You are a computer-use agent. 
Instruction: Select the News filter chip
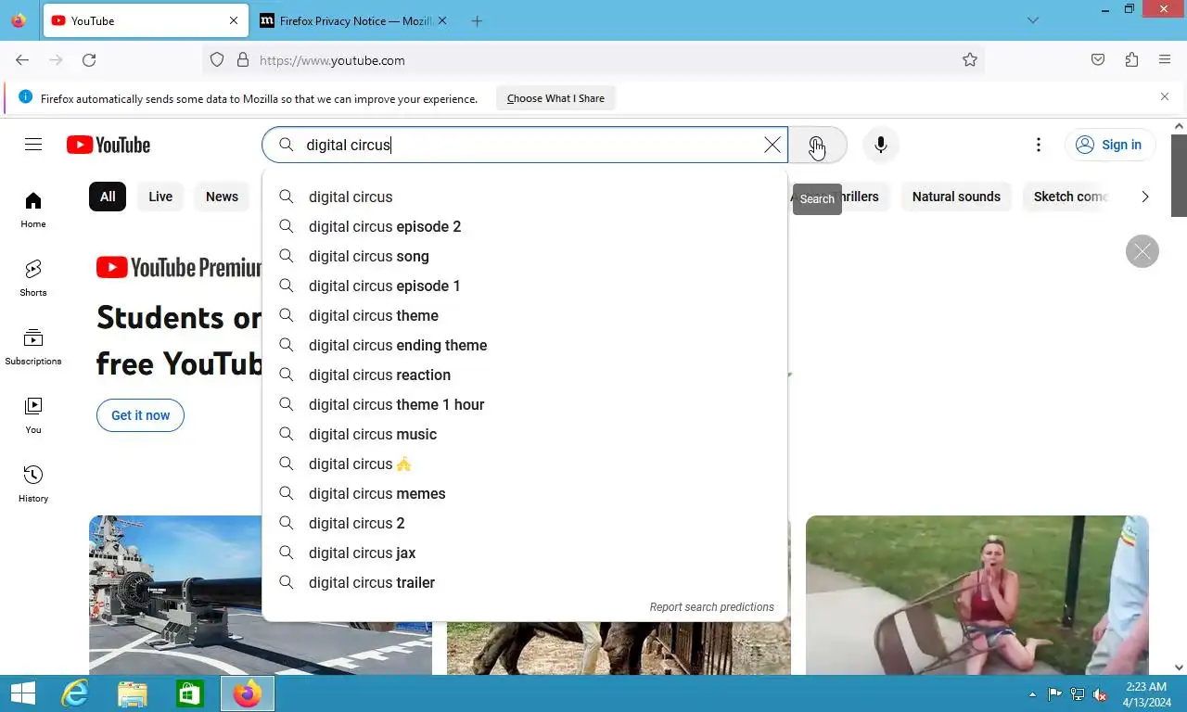pyautogui.click(x=222, y=197)
